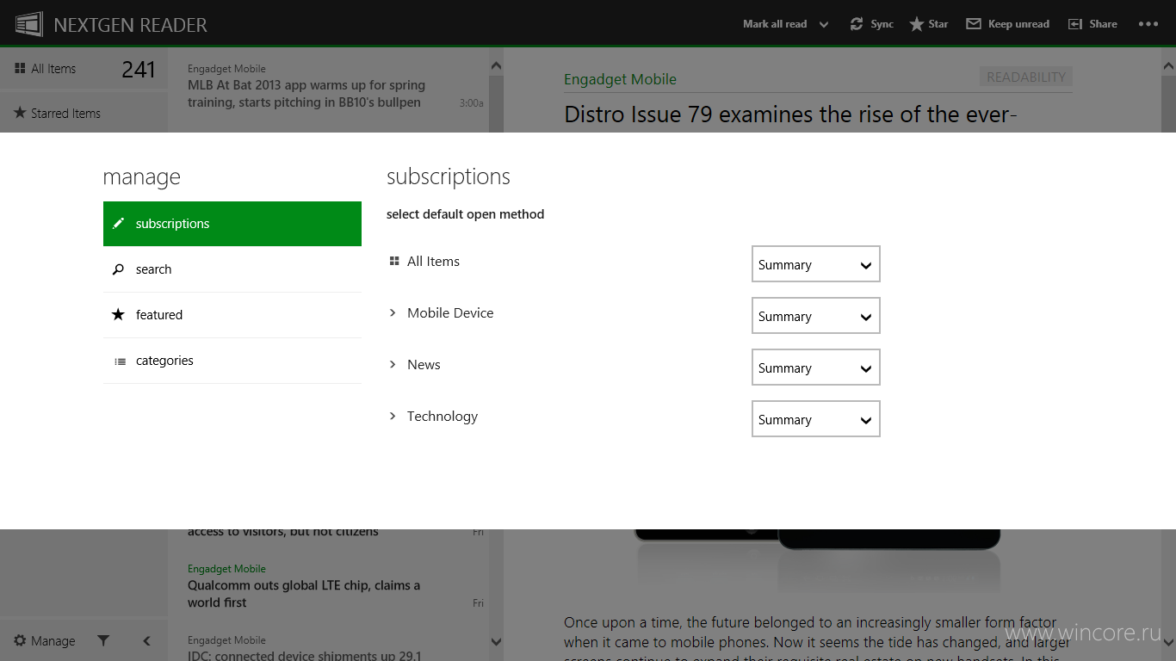Image resolution: width=1176 pixels, height=661 pixels.
Task: Click the pencil icon beside subscriptions
Action: coord(119,224)
